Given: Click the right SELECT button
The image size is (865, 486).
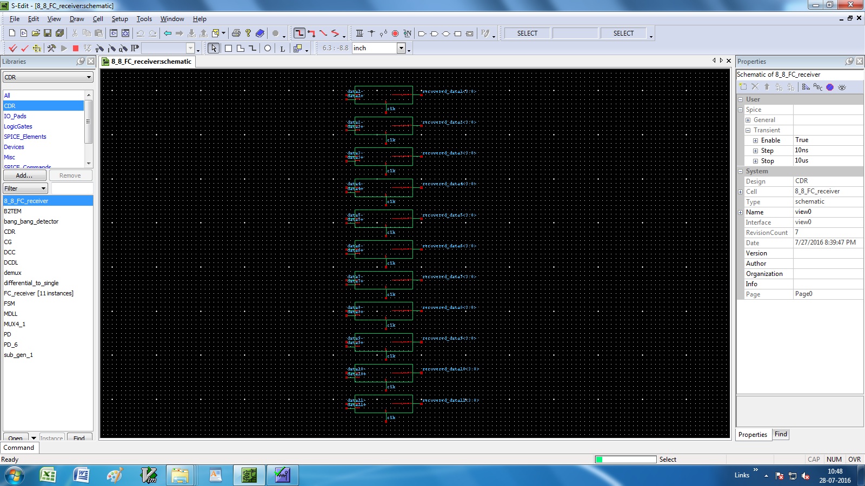Looking at the screenshot, I should tap(623, 33).
